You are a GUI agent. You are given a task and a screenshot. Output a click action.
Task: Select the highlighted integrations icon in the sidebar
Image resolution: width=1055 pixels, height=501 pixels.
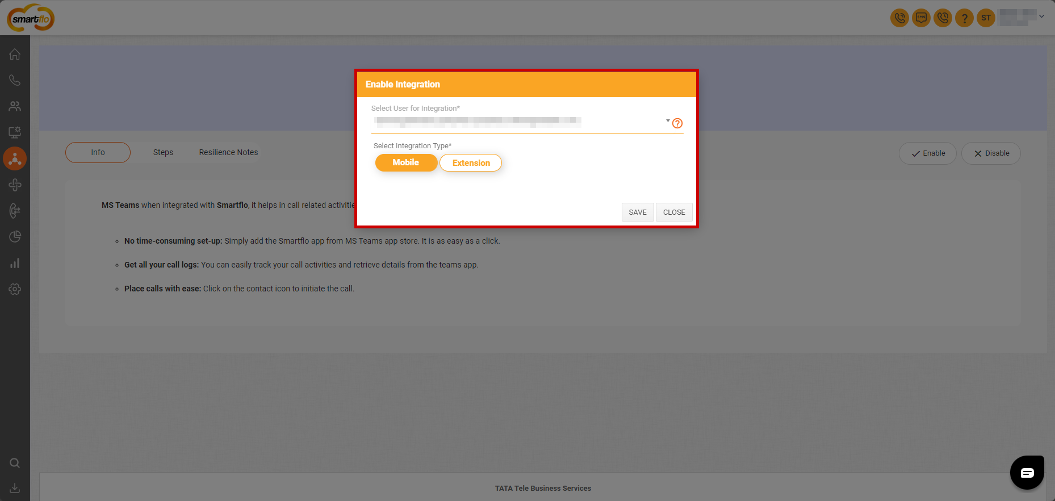click(x=15, y=158)
